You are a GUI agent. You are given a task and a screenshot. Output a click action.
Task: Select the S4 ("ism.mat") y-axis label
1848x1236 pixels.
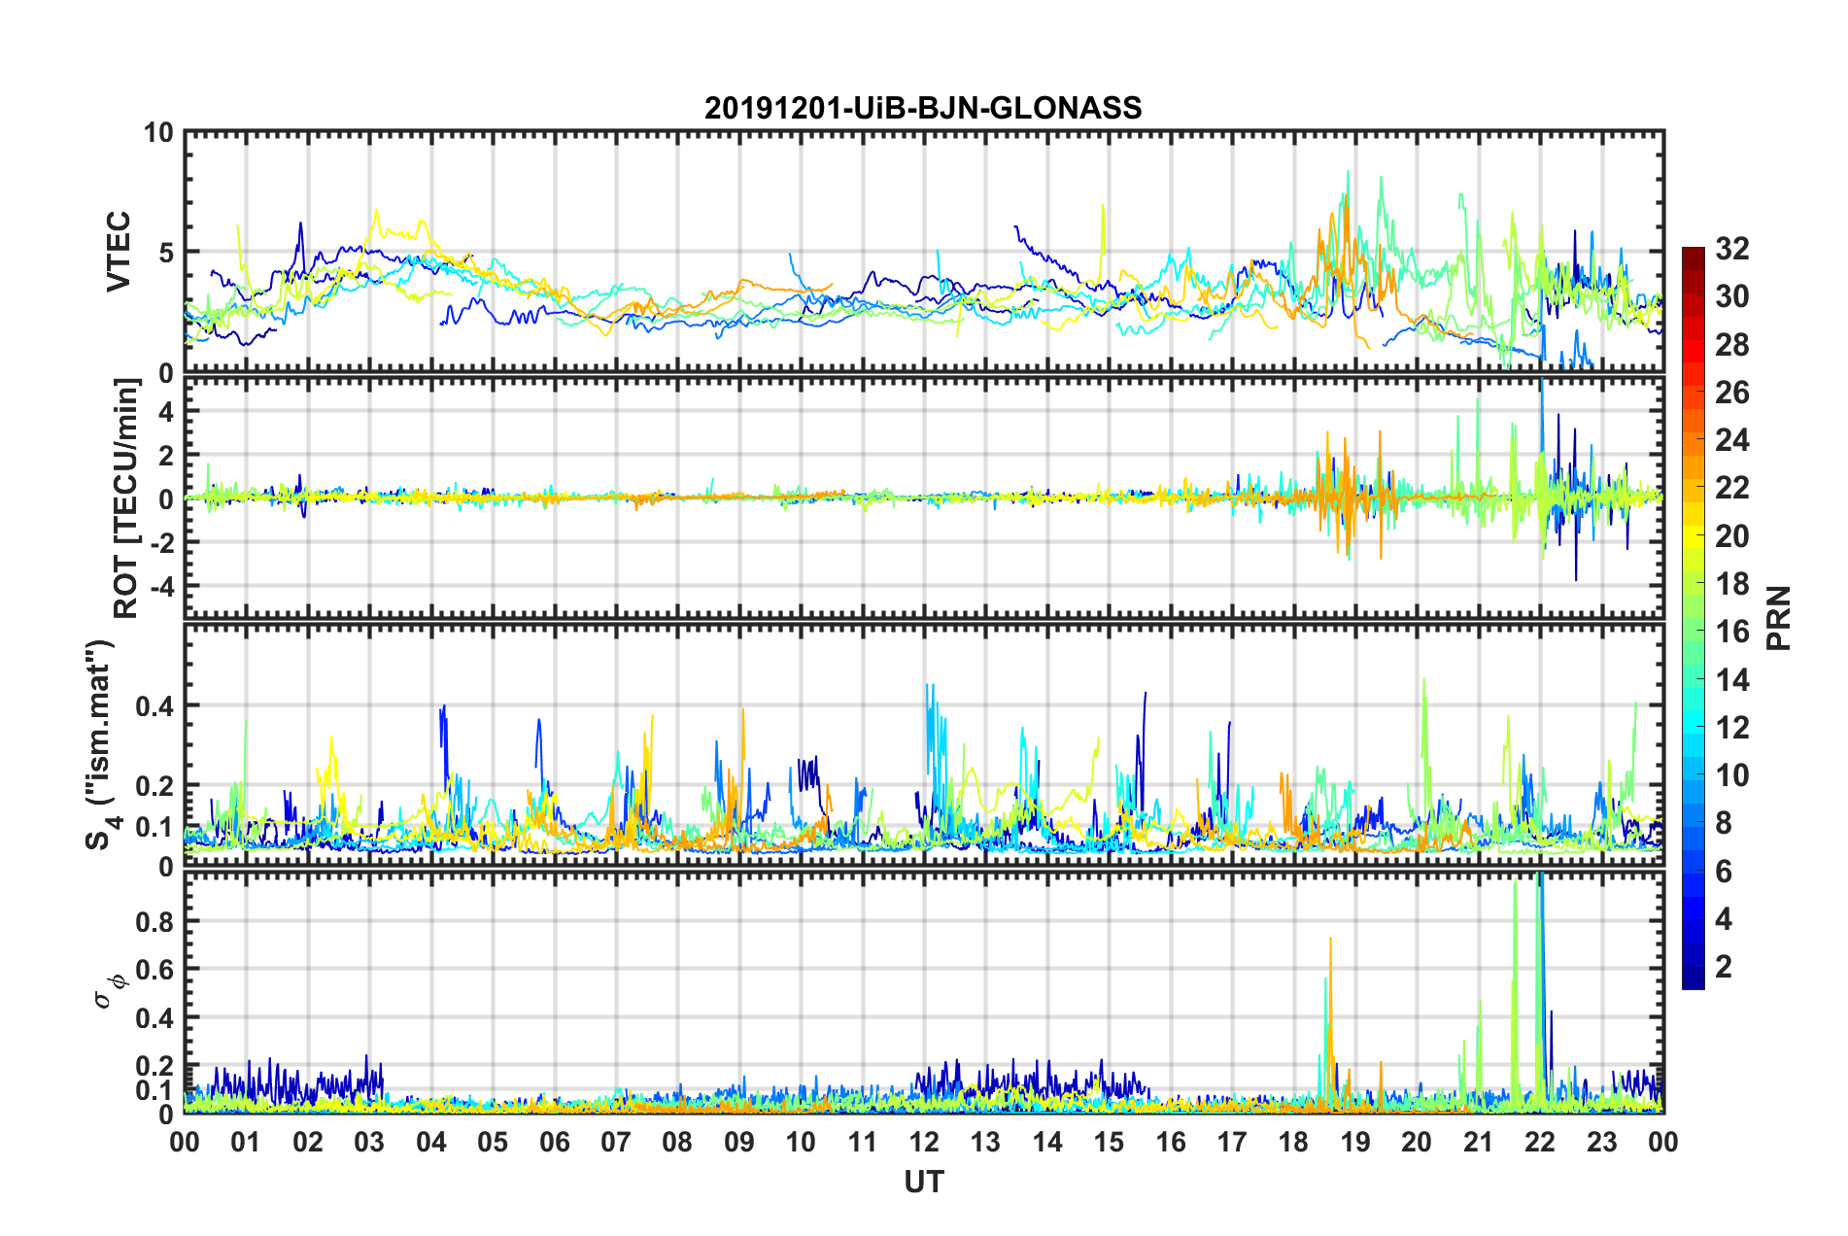(101, 744)
